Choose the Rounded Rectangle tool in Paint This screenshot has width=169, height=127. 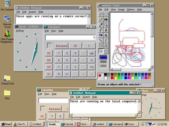click(106, 51)
